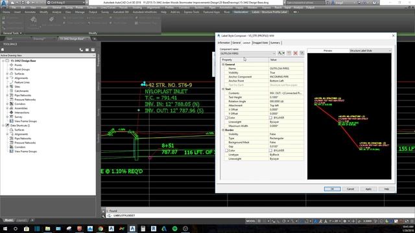Screen dimensions: 415x233
Task: Open the Active Drawing View dropdown
Action: click(48, 56)
